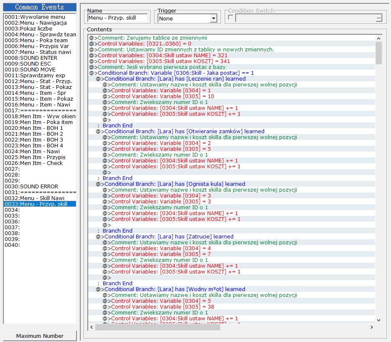
Task: Select event 0026:Men Itm - Check
Action: [40, 163]
